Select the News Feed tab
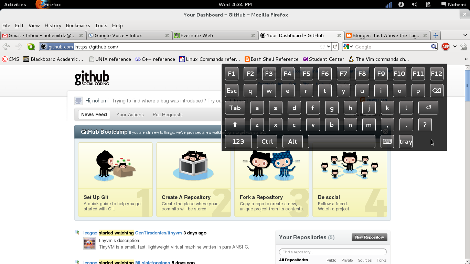 tap(94, 114)
